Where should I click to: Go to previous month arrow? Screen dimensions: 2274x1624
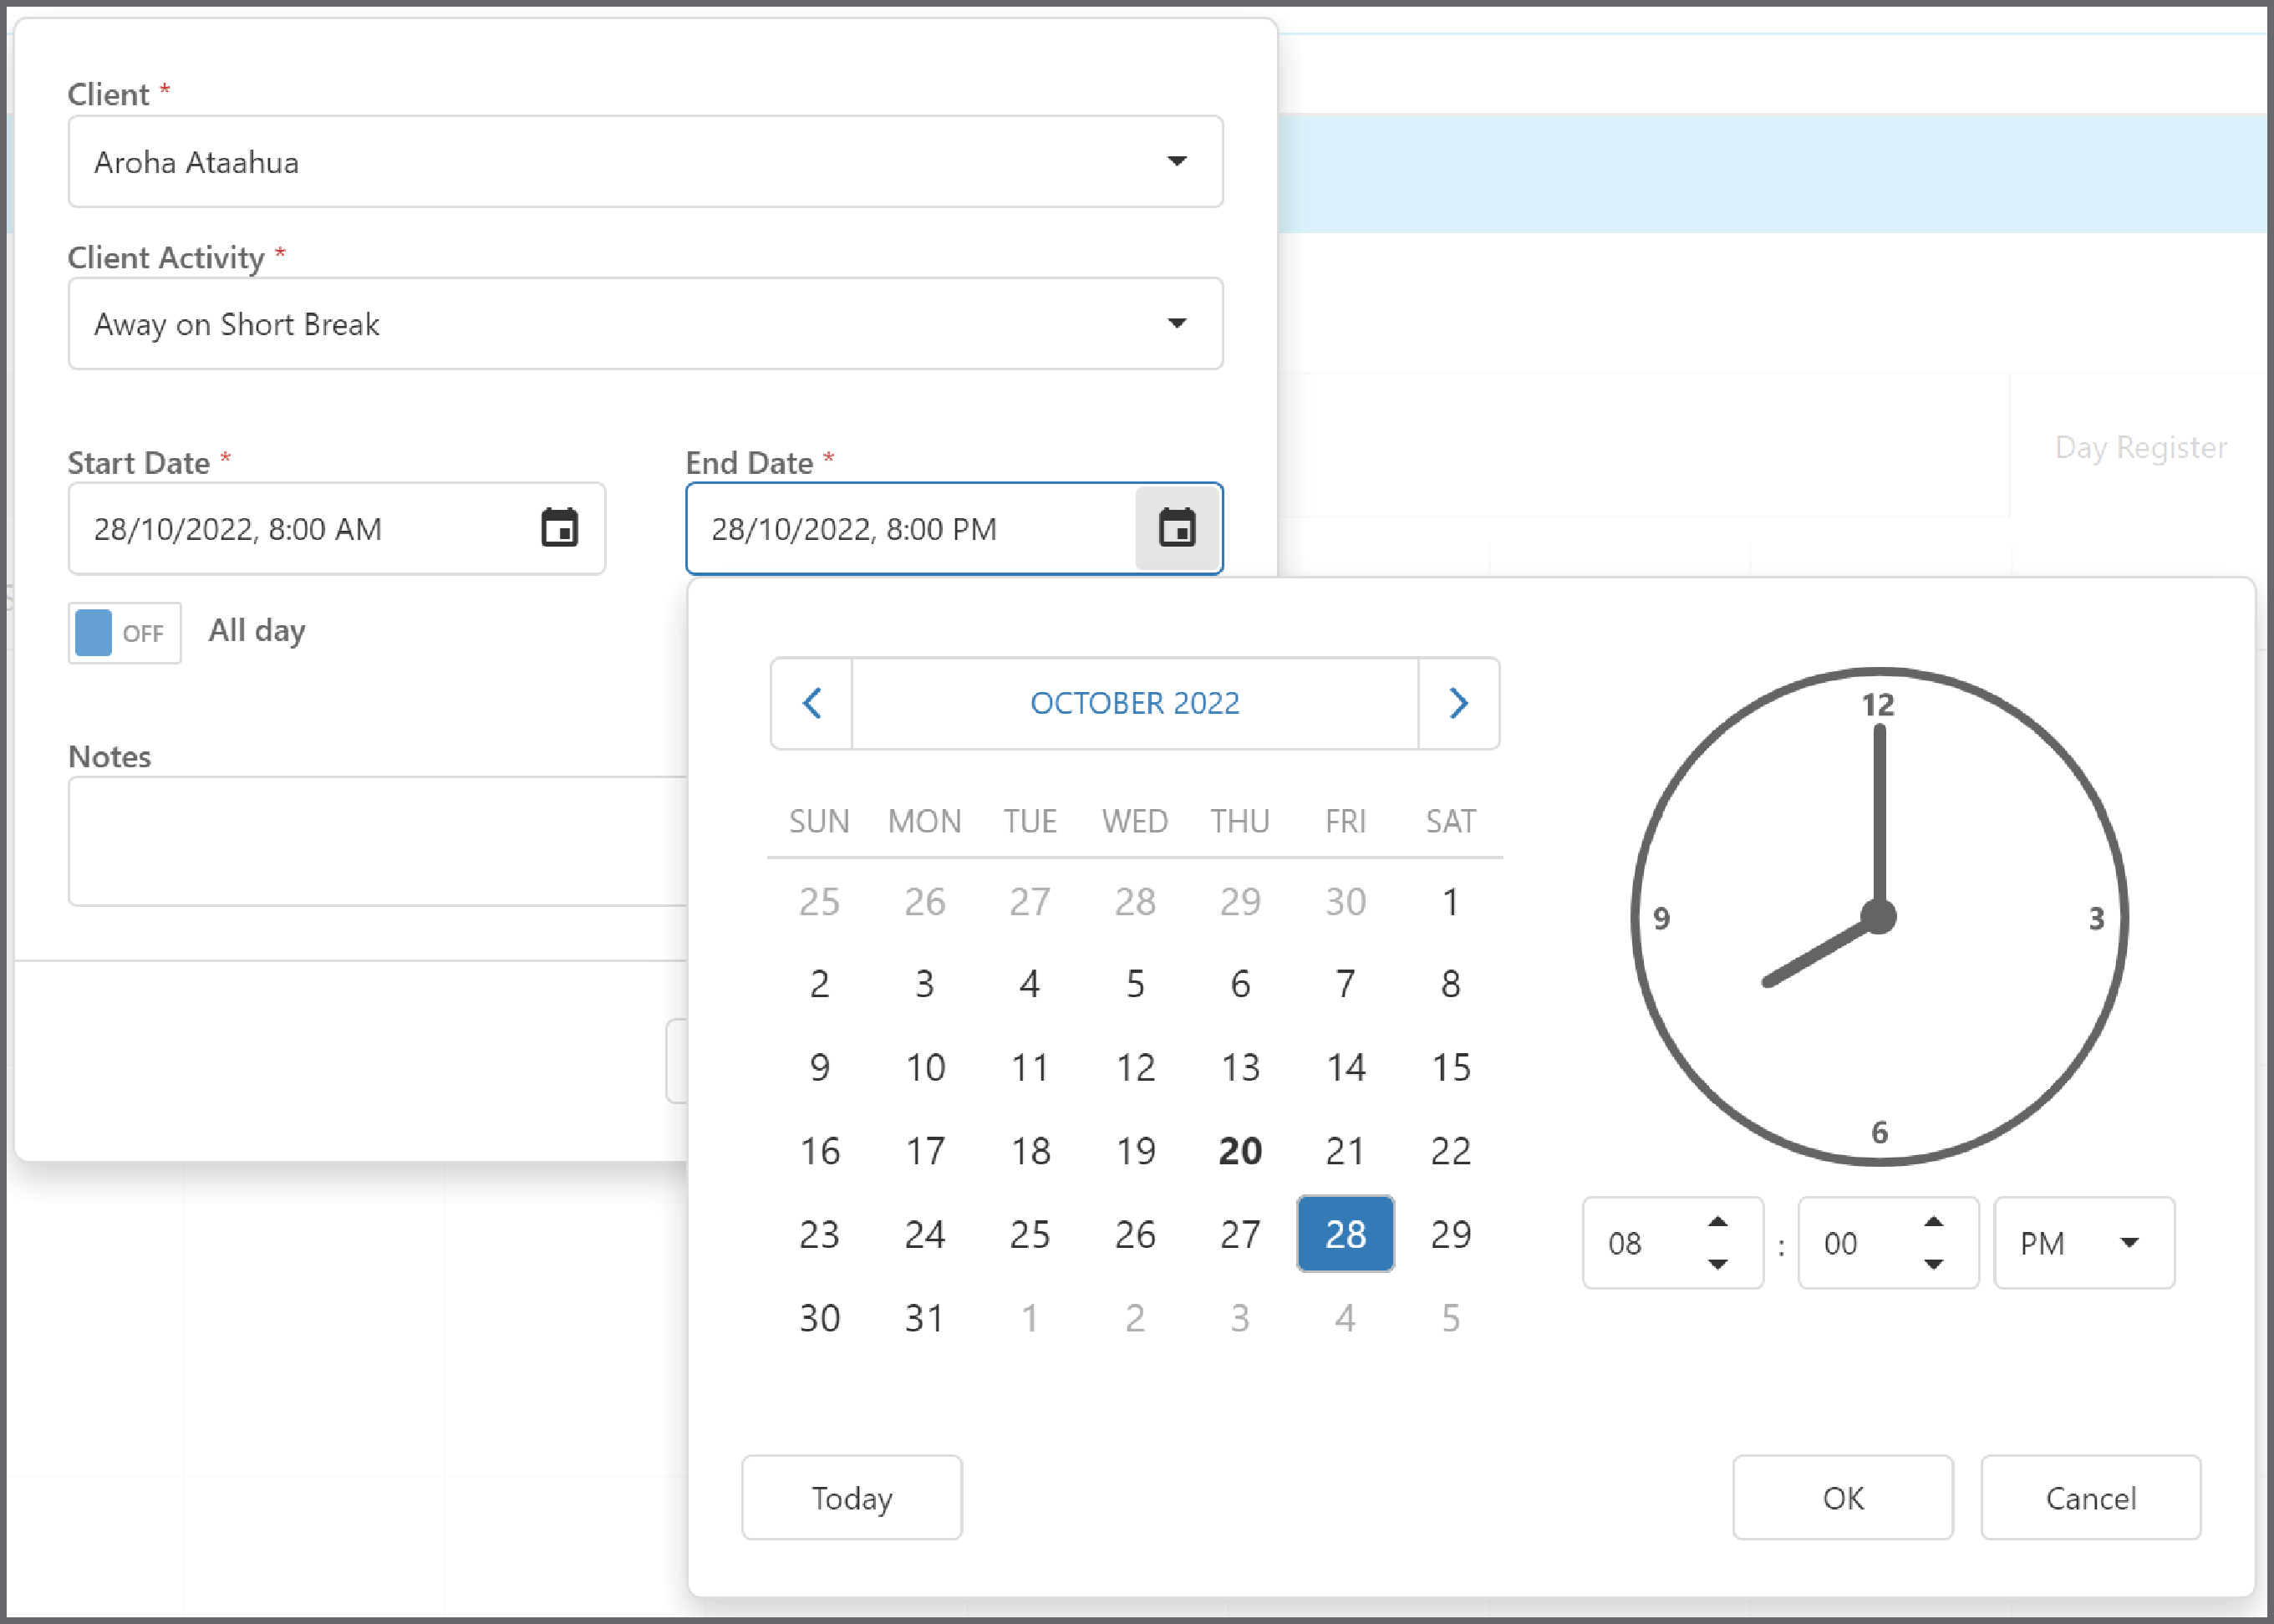click(x=812, y=703)
